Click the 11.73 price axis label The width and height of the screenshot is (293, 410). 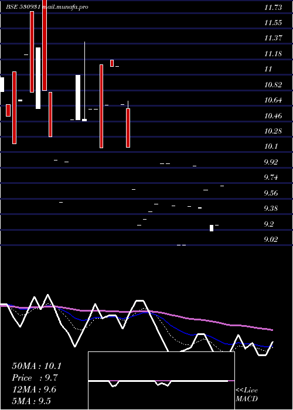coord(273,7)
